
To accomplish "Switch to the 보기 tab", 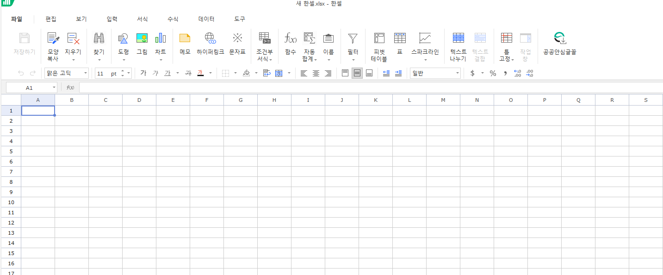I will pos(81,19).
